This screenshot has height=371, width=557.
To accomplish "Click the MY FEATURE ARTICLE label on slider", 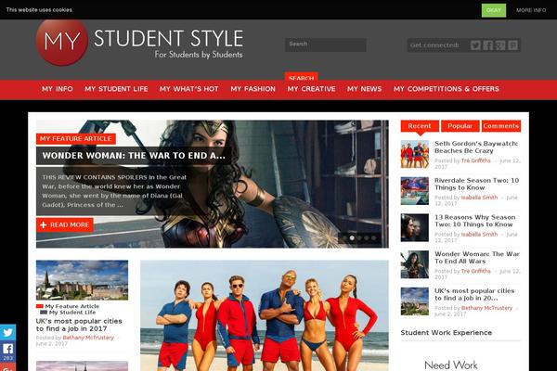I will point(76,139).
